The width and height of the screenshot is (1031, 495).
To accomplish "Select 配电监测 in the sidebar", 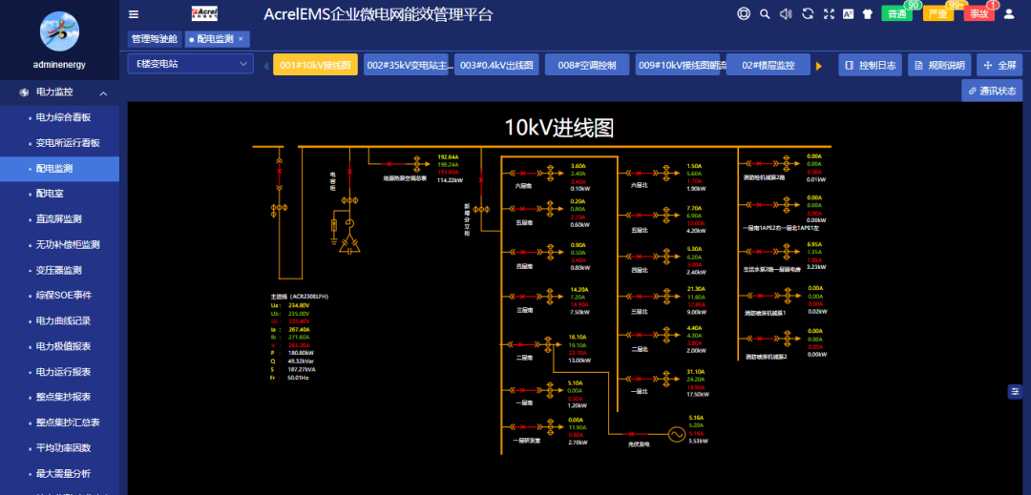I will click(x=60, y=169).
